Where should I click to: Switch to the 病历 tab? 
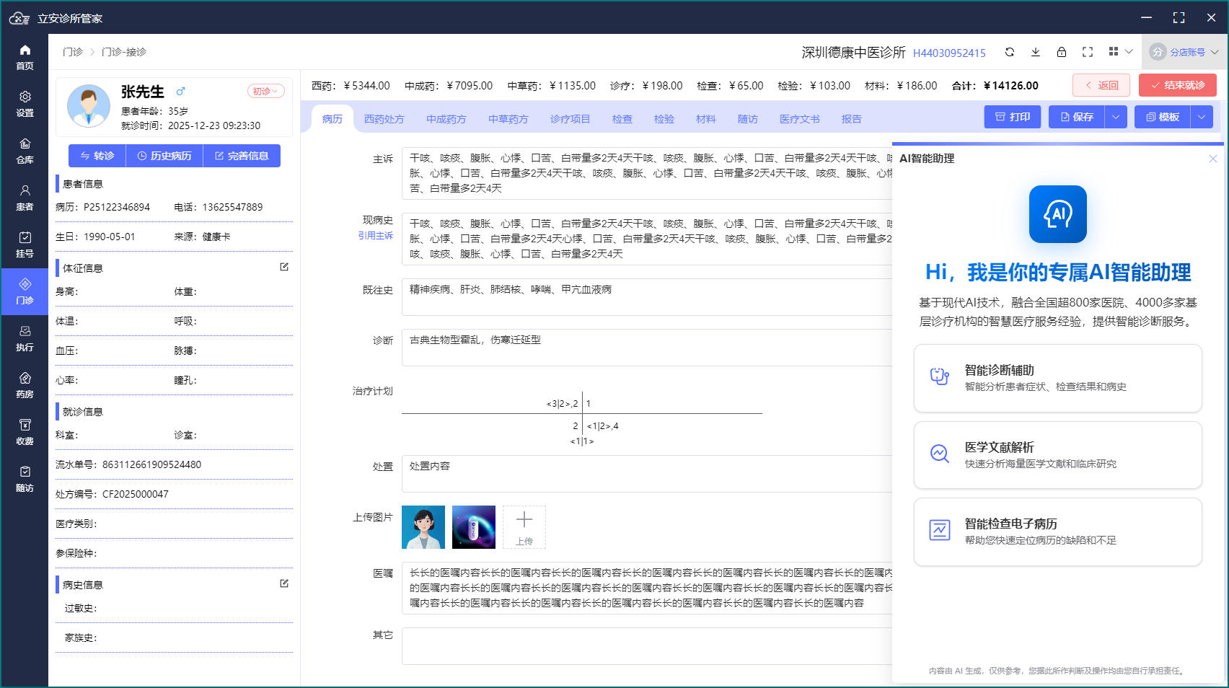332,119
